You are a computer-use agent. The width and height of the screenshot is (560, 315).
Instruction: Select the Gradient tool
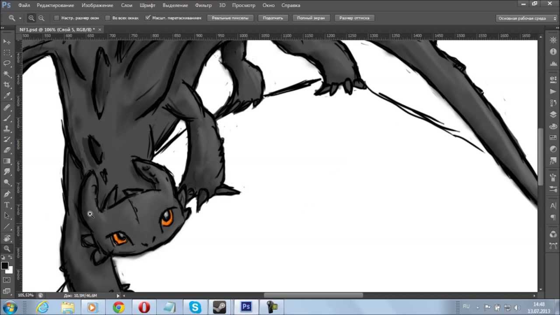[x=7, y=161]
